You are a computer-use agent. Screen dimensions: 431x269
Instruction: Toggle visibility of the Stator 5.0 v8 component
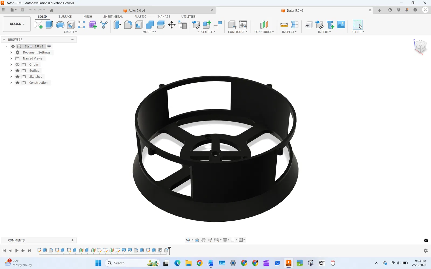[x=13, y=46]
